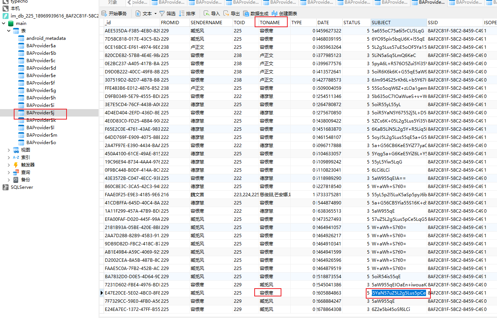This screenshot has height=318, width=497.
Task: Select the BAProvider$o table
Action: (x=41, y=143)
